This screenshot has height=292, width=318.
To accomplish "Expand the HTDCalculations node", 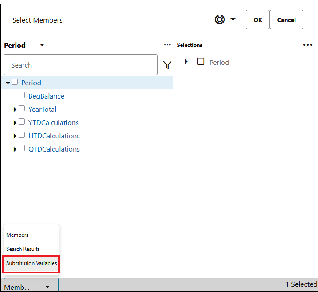I will [15, 136].
